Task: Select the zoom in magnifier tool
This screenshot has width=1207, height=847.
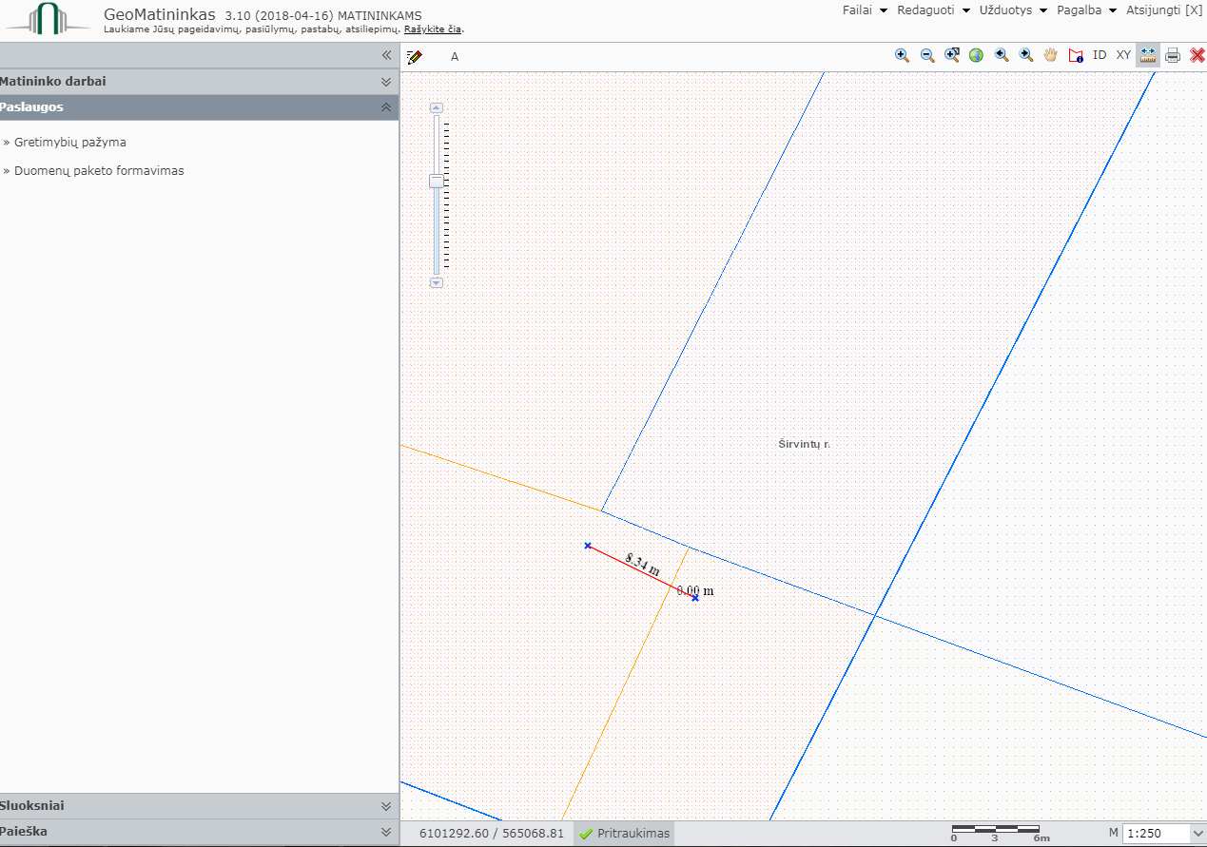Action: (902, 55)
